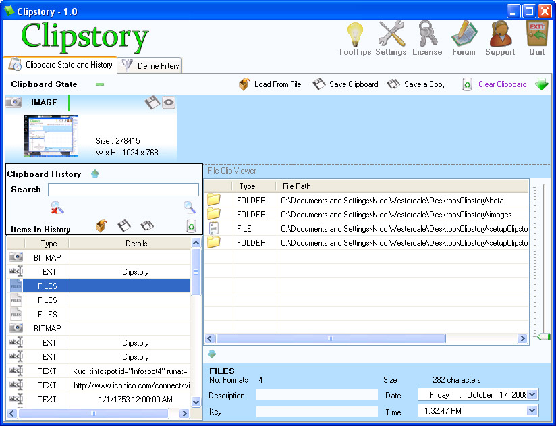556x426 pixels.
Task: Click the Key input field
Action: pyautogui.click(x=316, y=411)
